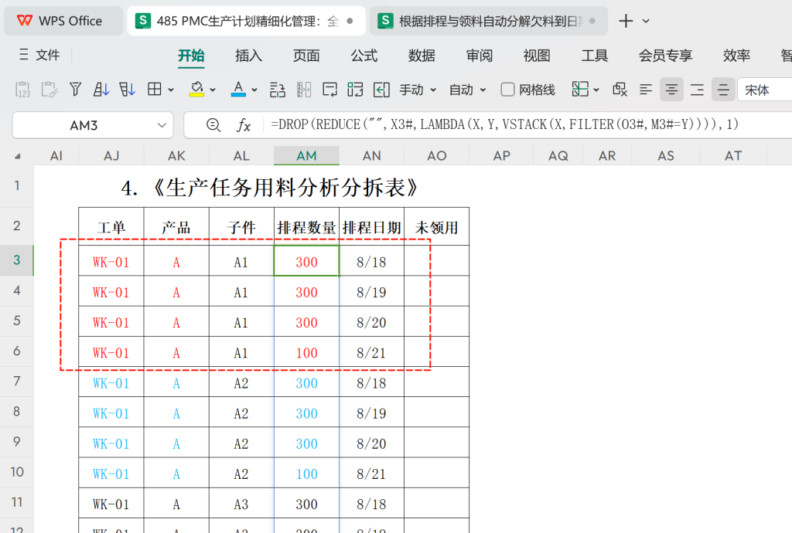Expand the font color dropdown arrow
This screenshot has height=533, width=792.
254,90
